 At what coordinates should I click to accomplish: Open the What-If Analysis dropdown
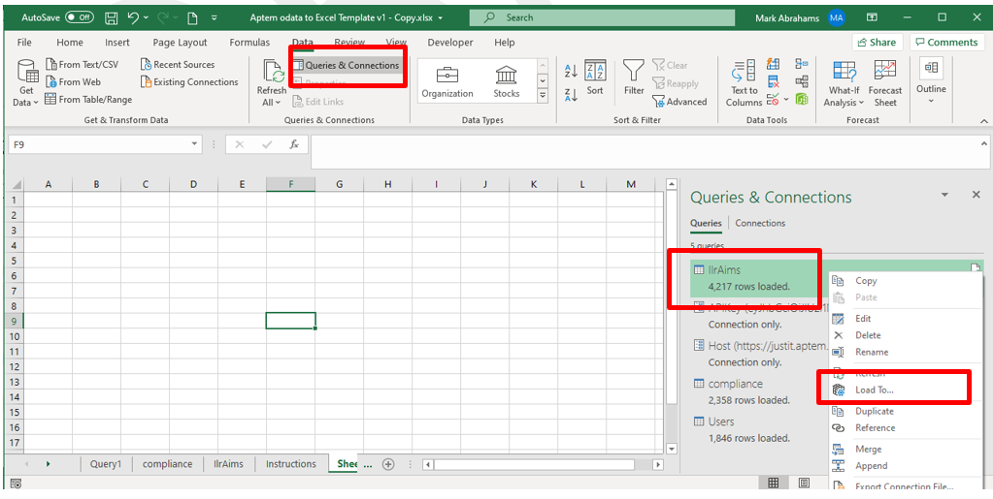coord(844,83)
